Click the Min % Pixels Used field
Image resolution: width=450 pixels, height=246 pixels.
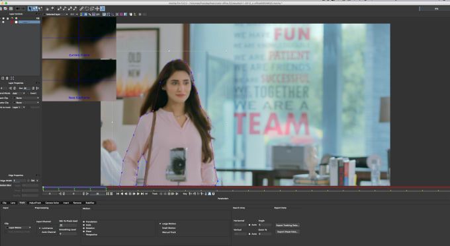(68, 225)
